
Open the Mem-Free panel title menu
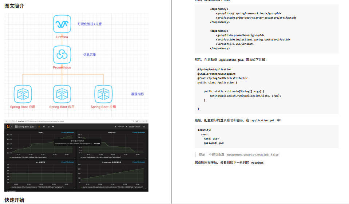111,133
